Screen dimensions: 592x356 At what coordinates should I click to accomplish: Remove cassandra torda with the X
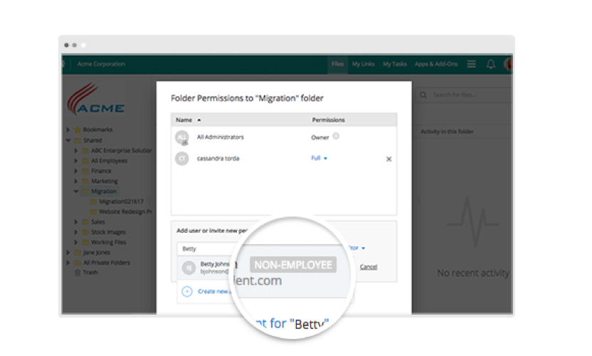[x=389, y=159]
